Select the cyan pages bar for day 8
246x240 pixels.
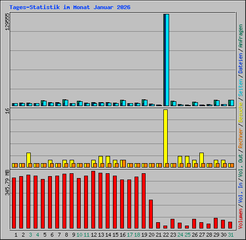coord(66,103)
